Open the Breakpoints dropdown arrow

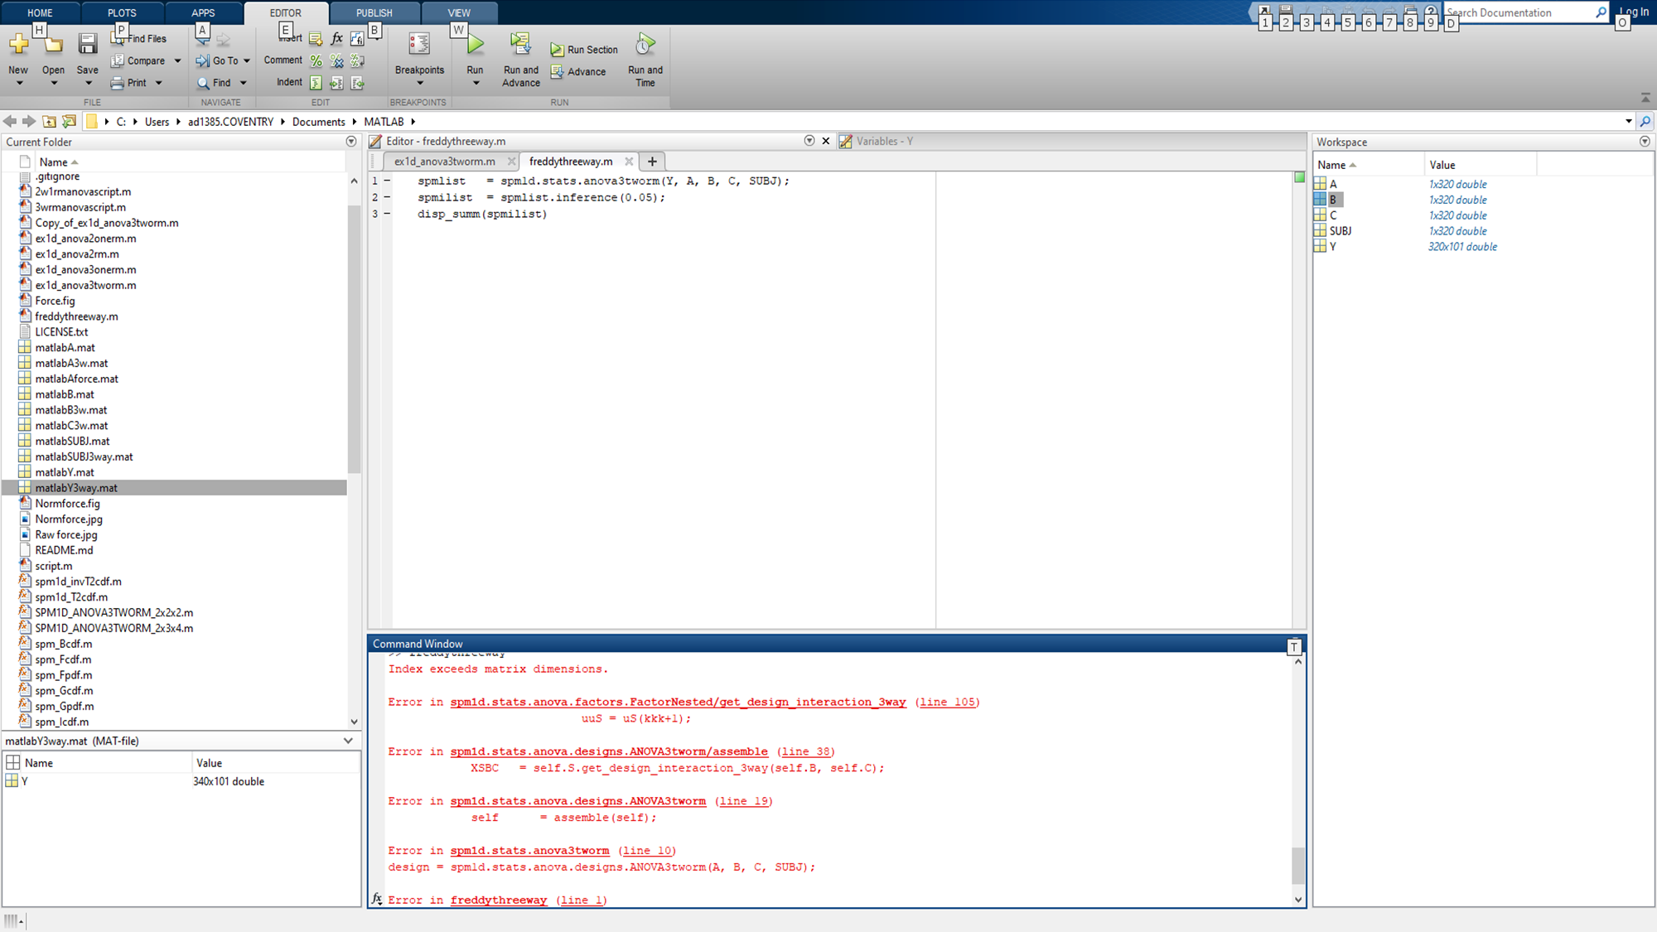[x=419, y=83]
